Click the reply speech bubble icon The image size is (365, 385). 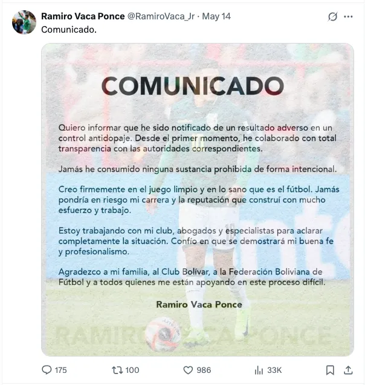[x=47, y=370]
